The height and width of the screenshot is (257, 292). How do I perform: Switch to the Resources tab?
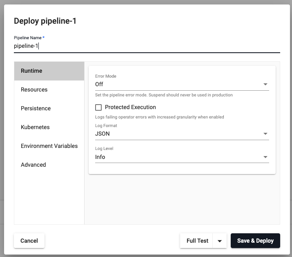tap(49, 89)
